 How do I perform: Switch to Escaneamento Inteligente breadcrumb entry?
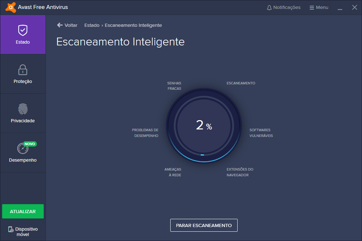(x=134, y=25)
